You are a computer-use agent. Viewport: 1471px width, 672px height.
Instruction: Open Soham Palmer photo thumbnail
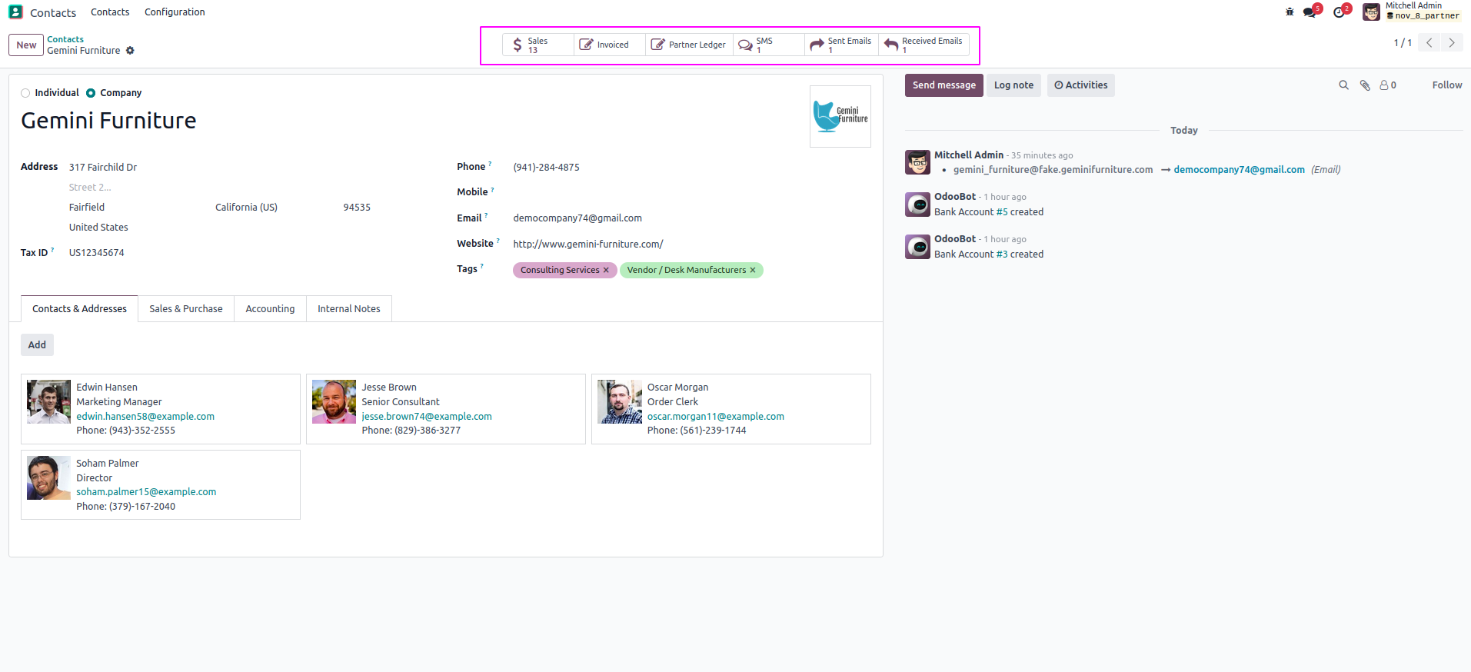pyautogui.click(x=48, y=478)
